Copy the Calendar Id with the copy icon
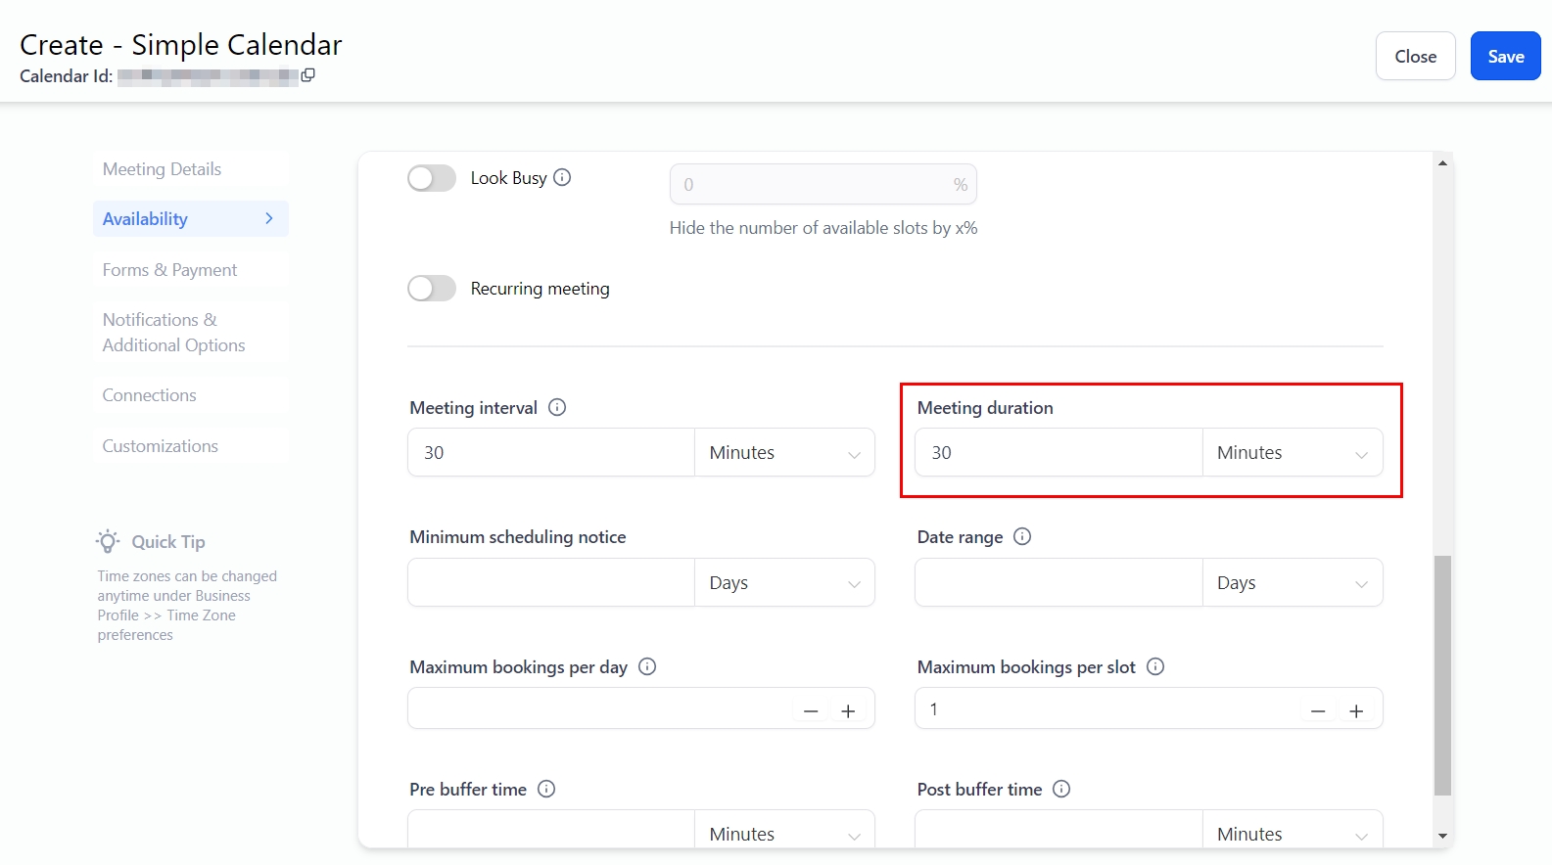 click(307, 75)
